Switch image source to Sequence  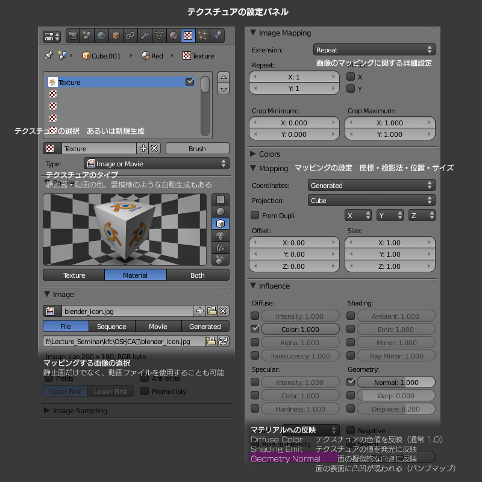coord(111,327)
